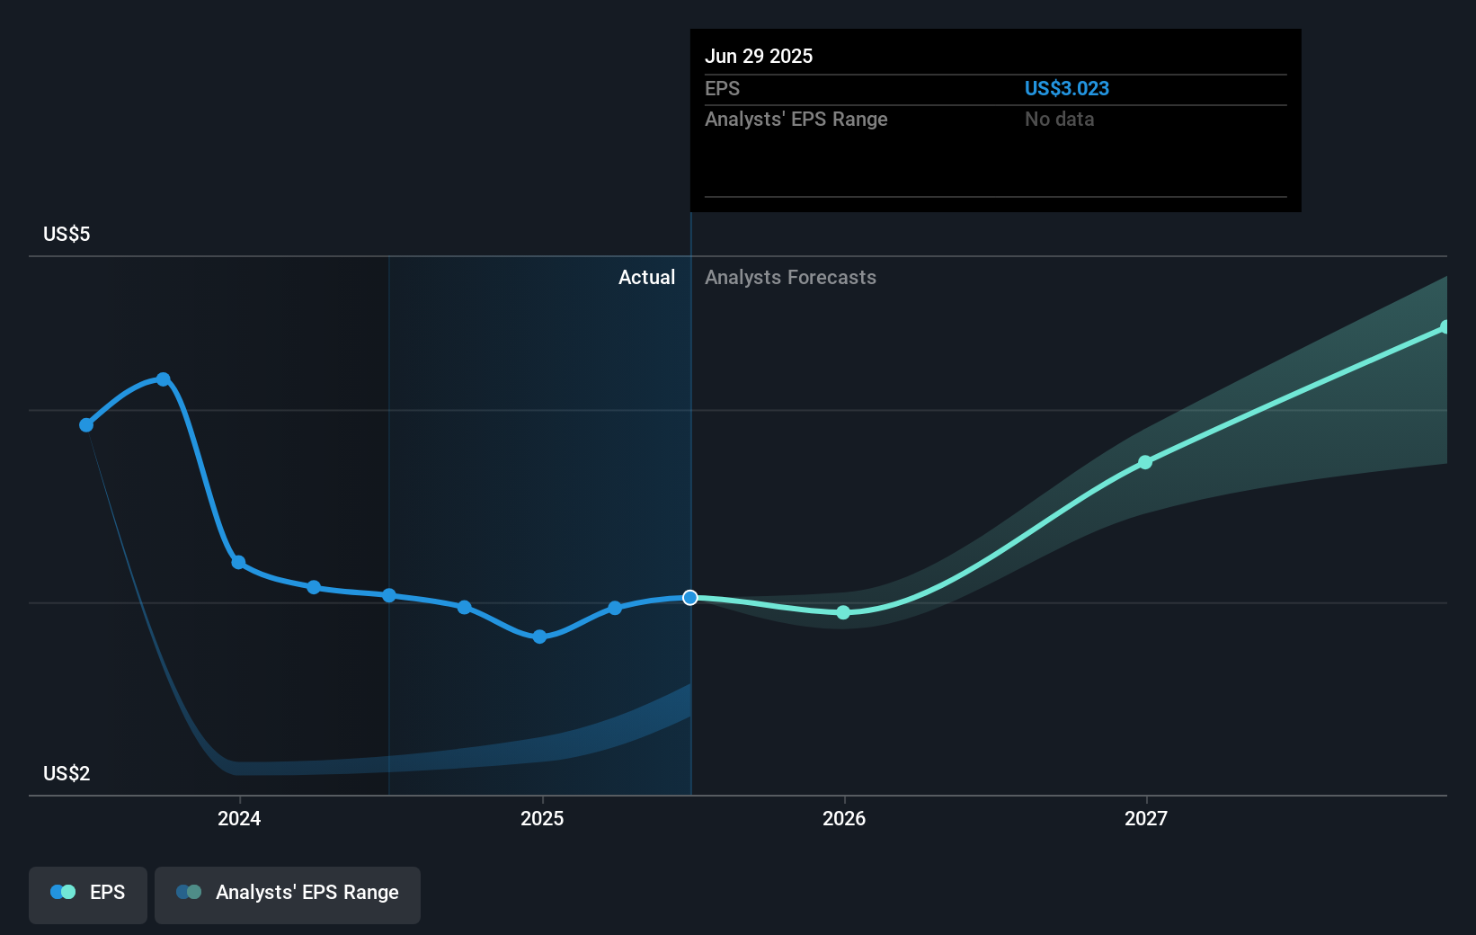Toggle the Analysts' EPS Range legend
The image size is (1476, 935).
288,895
